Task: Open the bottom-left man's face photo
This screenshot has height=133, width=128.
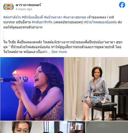Action: click(x=21, y=127)
